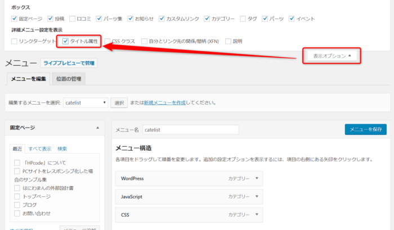Select the お問い合わせ page checkbox
This screenshot has height=230, width=394.
pos(17,213)
